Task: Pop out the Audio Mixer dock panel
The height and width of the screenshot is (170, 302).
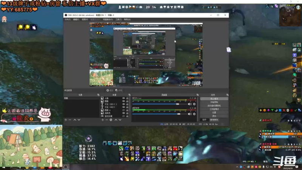Action: pyautogui.click(x=197, y=95)
